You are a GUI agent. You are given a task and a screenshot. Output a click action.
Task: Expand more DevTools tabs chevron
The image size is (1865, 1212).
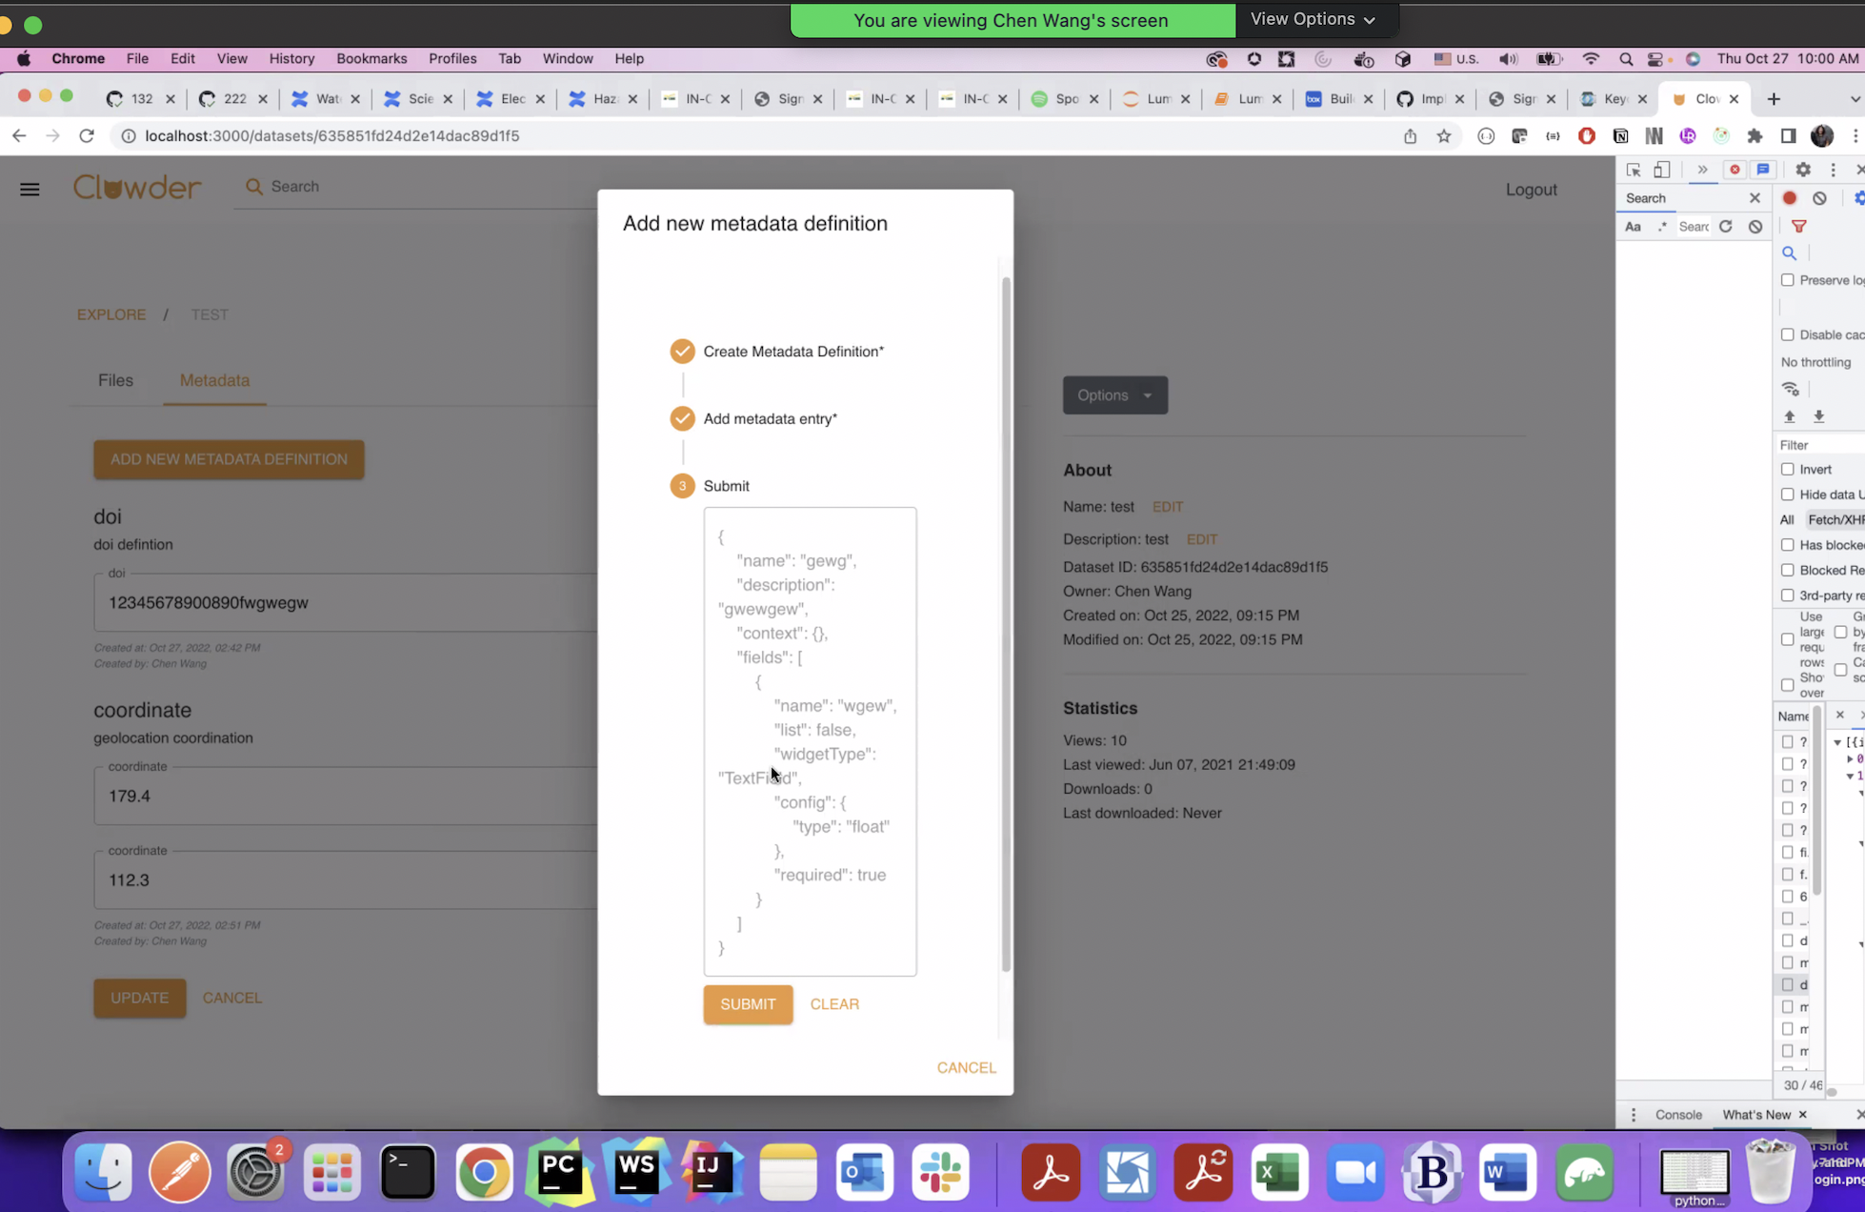(1702, 170)
